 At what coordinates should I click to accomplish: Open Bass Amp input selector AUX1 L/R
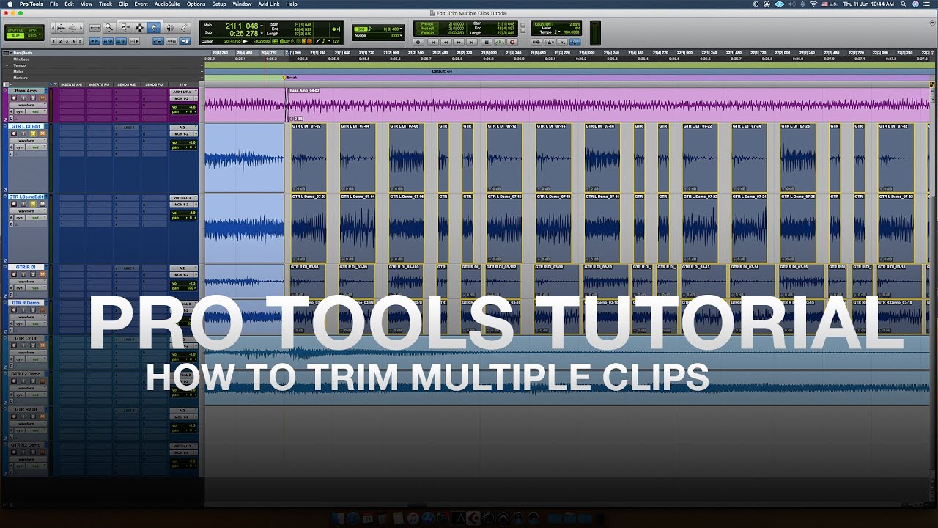click(183, 92)
